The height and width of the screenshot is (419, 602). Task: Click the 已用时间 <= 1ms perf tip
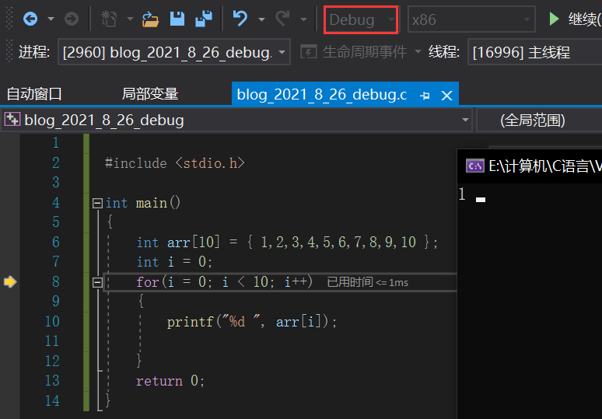[x=367, y=282]
